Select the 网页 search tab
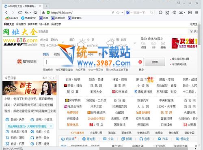The image size is (203, 150). click(x=46, y=54)
